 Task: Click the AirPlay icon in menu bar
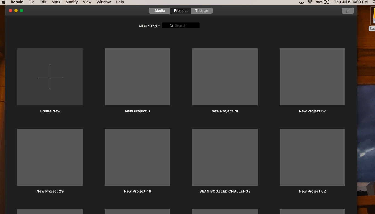(302, 2)
